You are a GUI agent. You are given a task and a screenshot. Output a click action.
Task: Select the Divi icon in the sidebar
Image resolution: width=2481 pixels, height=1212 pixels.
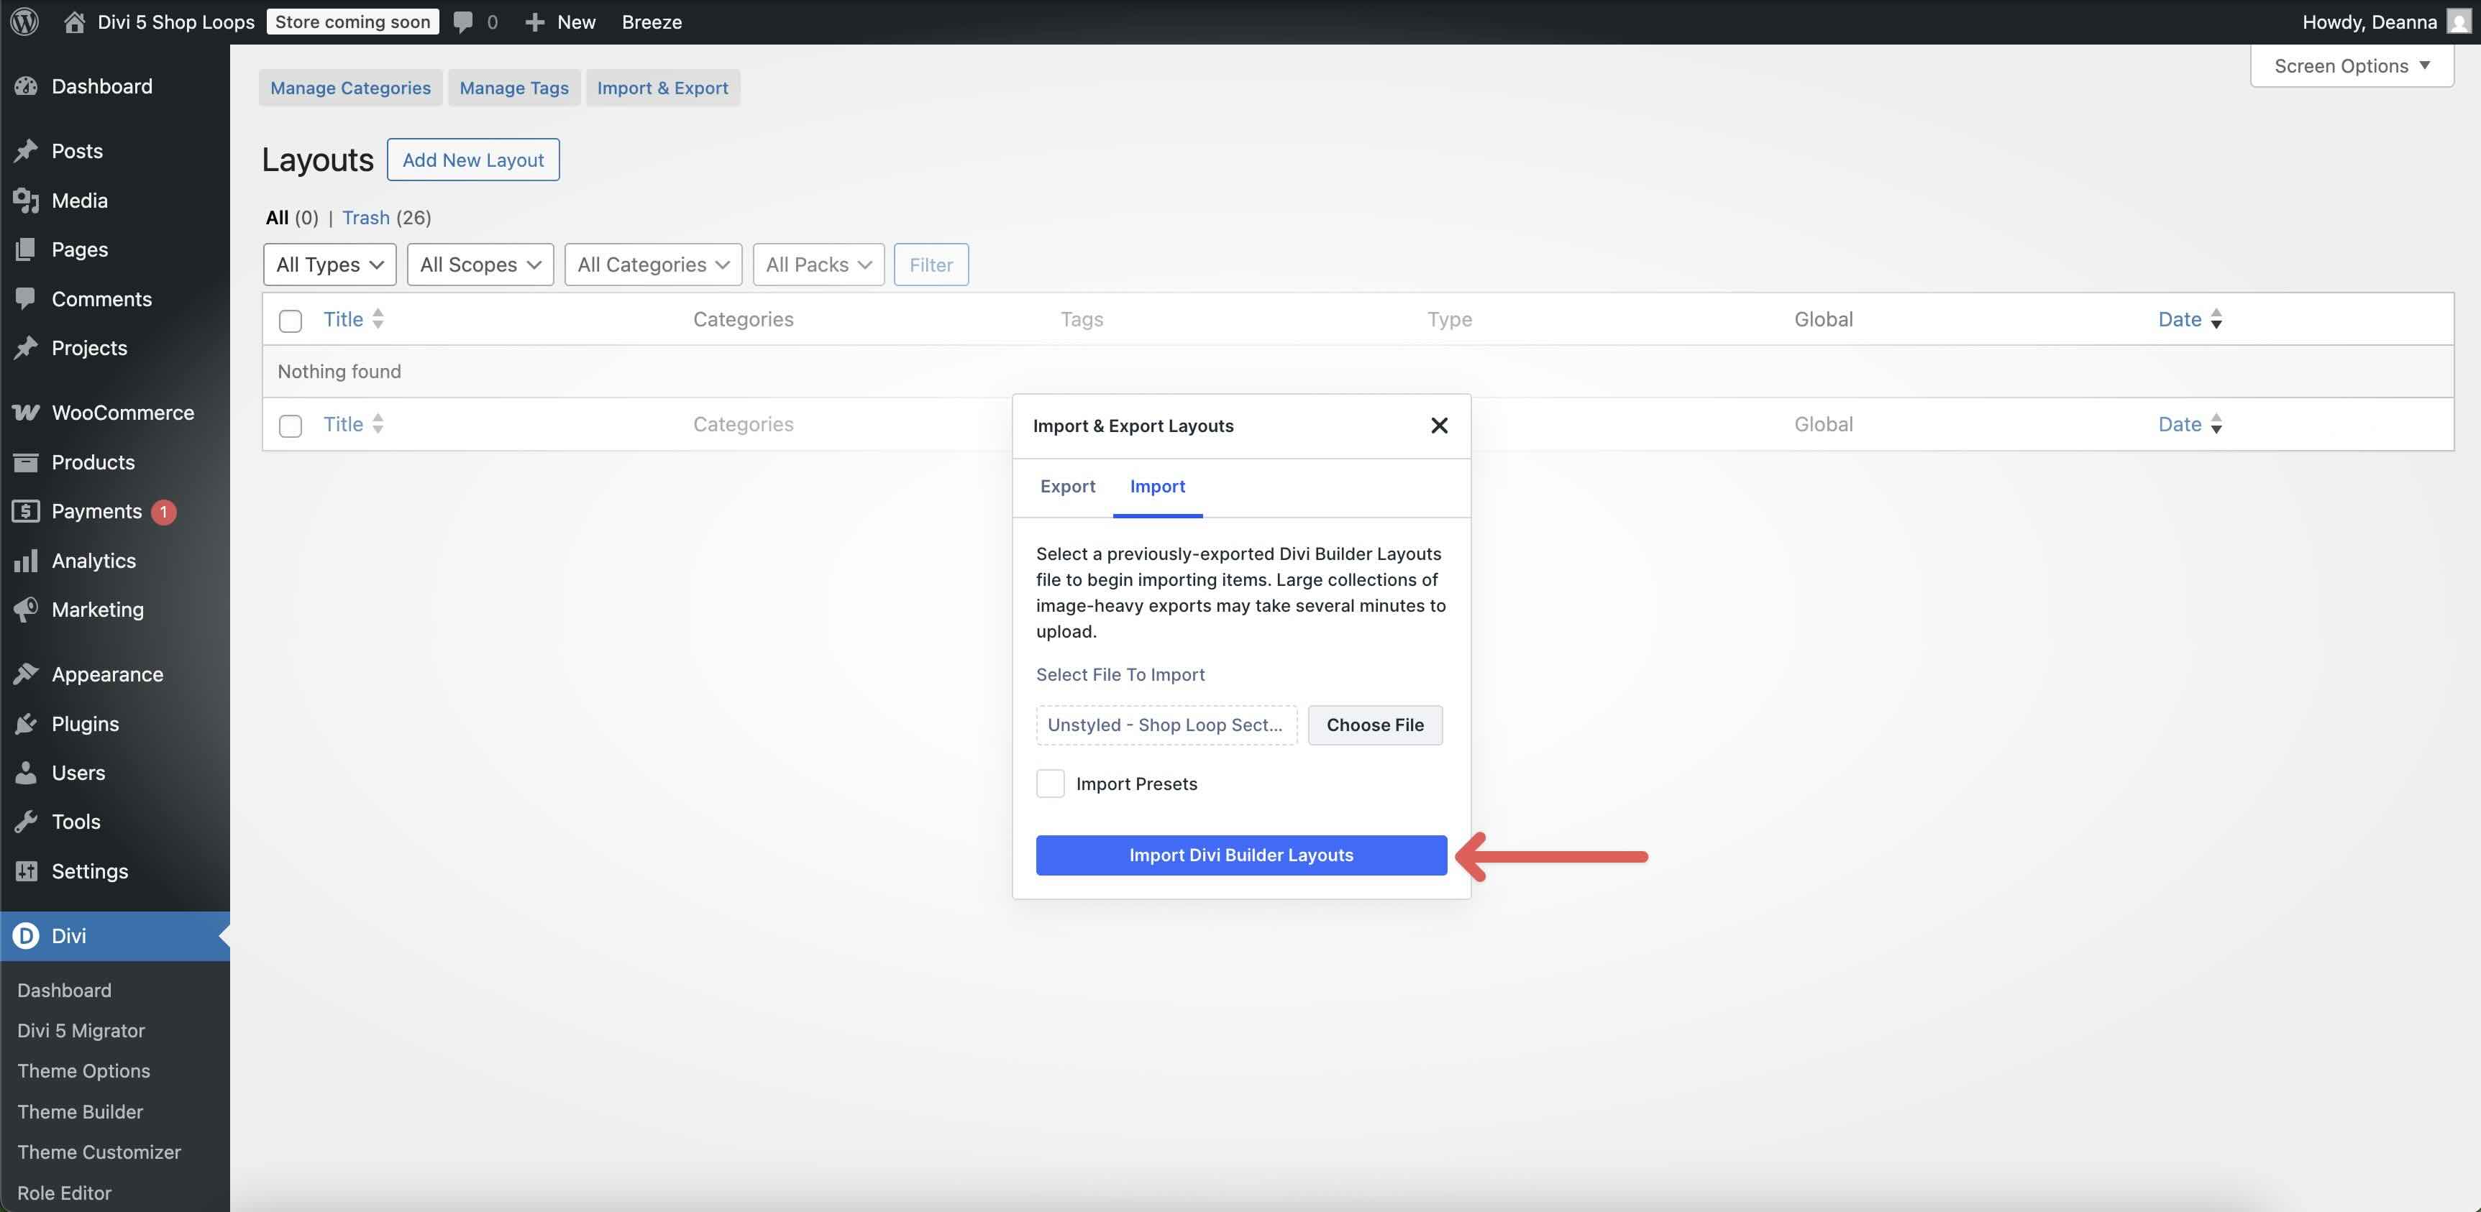click(25, 935)
